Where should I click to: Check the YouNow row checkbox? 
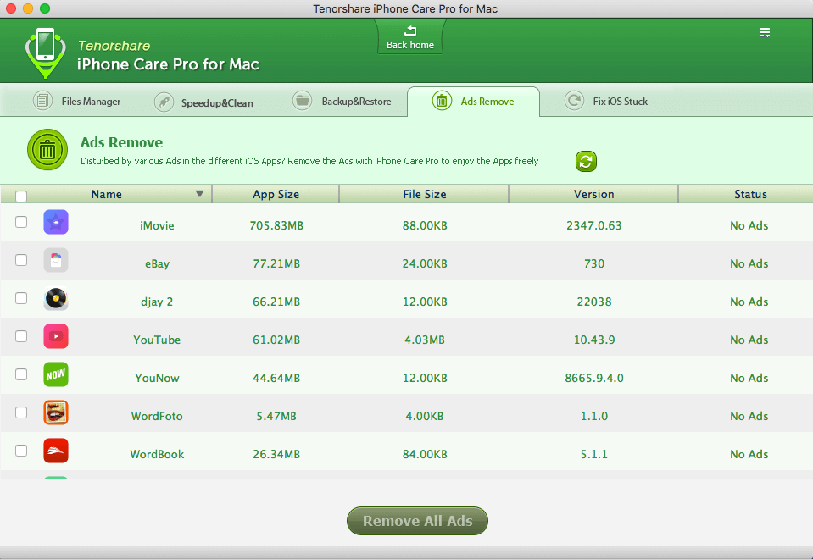pyautogui.click(x=21, y=374)
